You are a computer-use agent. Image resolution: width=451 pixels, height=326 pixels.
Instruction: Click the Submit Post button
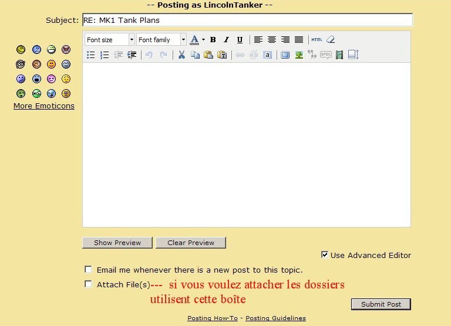(x=381, y=304)
